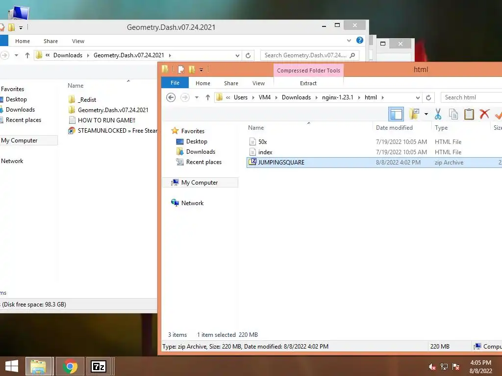Viewport: 502px width, 376px height.
Task: Click Users in html breadcrumb path
Action: point(240,97)
